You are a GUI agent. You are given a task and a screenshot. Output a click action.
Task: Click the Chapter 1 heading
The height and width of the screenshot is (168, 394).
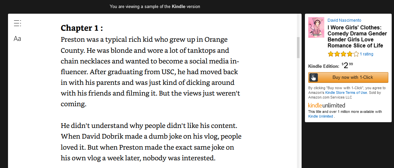[x=82, y=28]
